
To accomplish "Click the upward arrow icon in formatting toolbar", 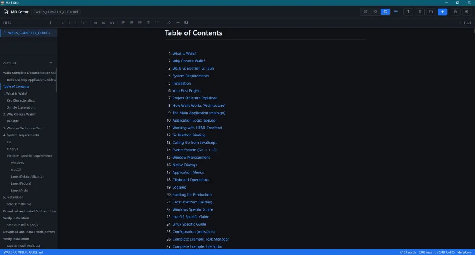I will [148, 23].
